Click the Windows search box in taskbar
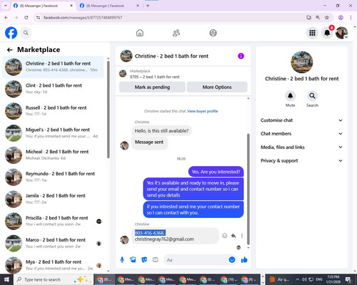Viewport: 357px width, 285px height. click(54, 279)
